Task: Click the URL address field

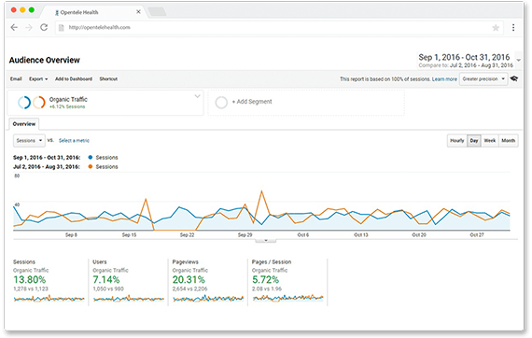Action: coord(278,27)
